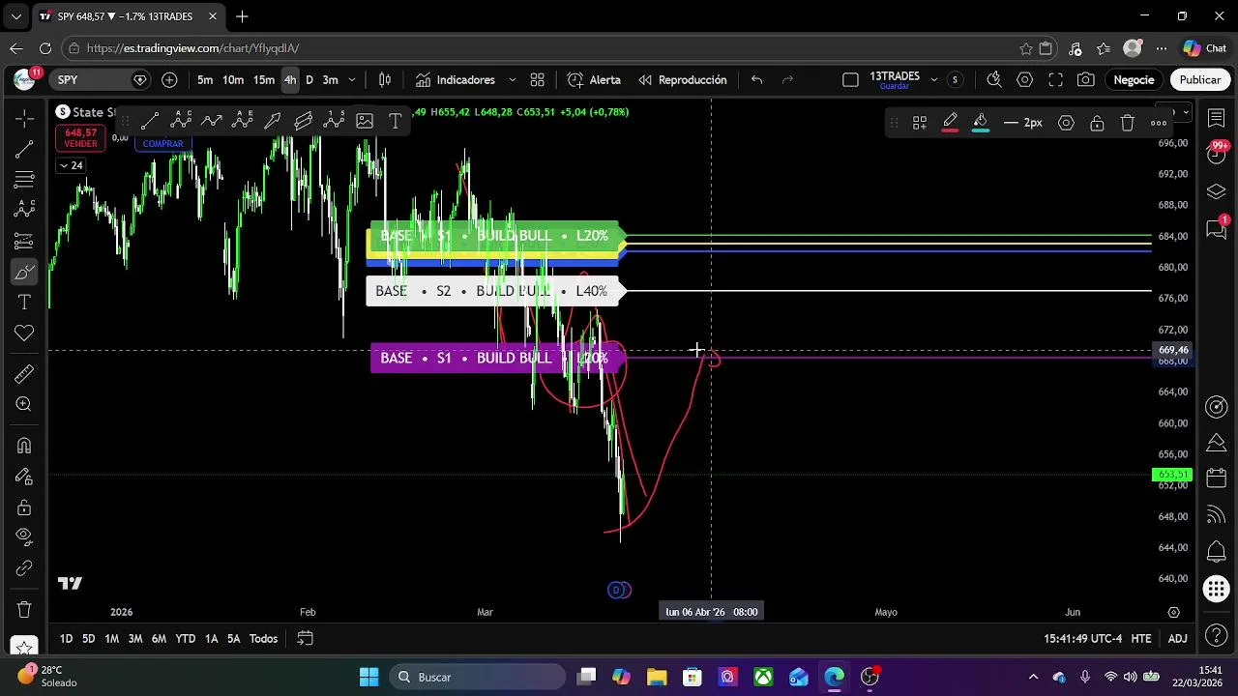The image size is (1238, 696).
Task: Undo the last chart action
Action: click(x=757, y=80)
